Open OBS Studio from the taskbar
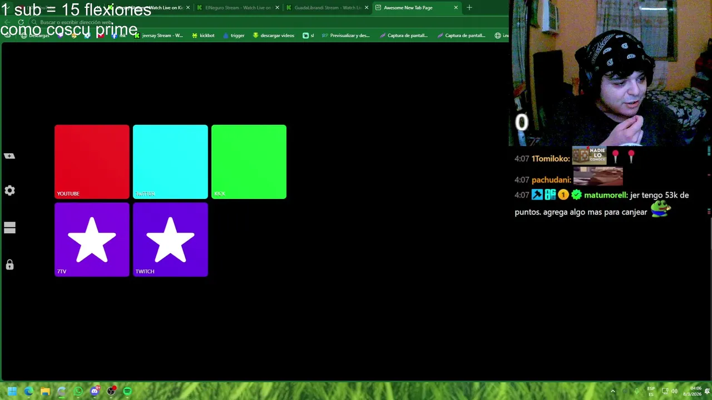Screen dimensions: 712x400 click(111, 391)
